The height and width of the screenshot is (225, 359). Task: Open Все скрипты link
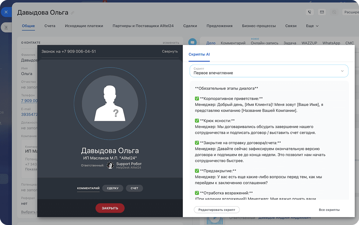(x=329, y=210)
